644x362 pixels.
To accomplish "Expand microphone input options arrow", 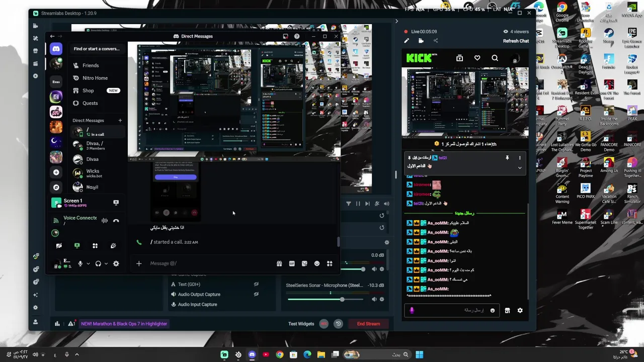I will pyautogui.click(x=88, y=263).
